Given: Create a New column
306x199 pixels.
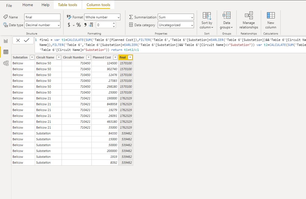Looking at the screenshot, I should tap(271, 21).
